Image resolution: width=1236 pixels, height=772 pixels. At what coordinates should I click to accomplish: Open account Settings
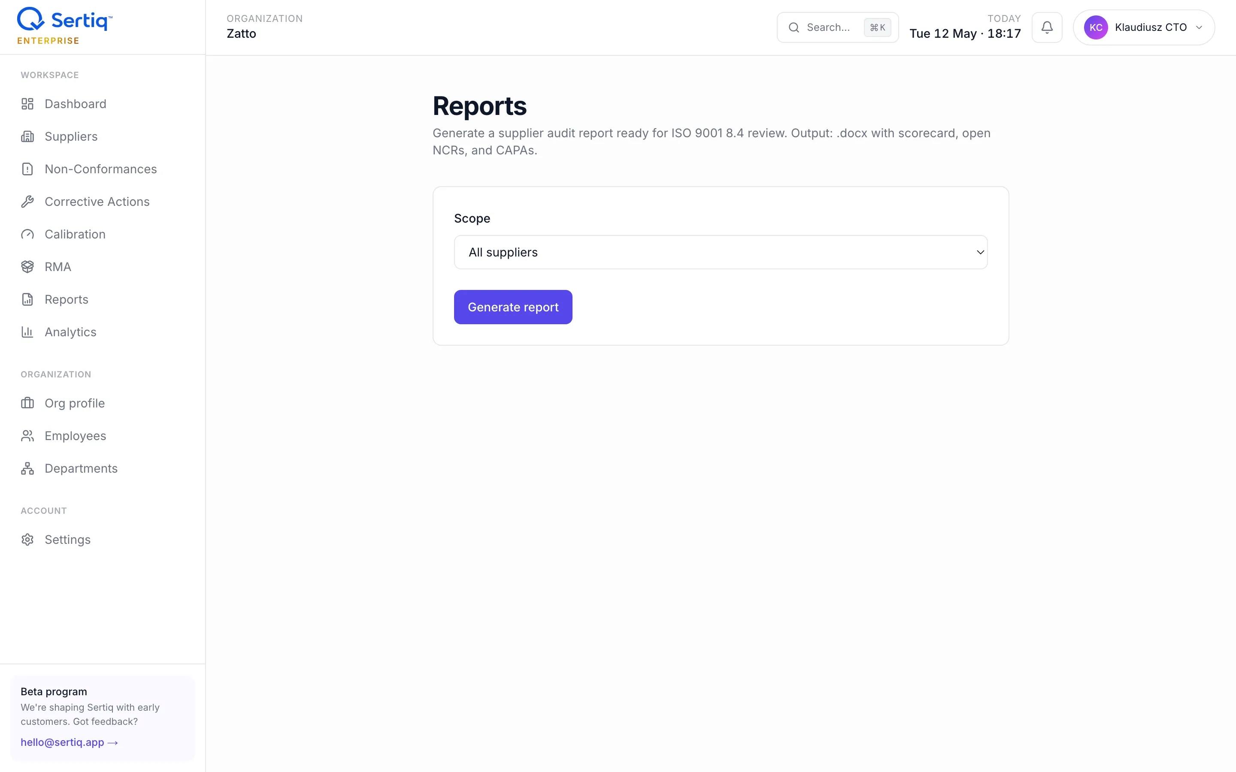(x=103, y=540)
